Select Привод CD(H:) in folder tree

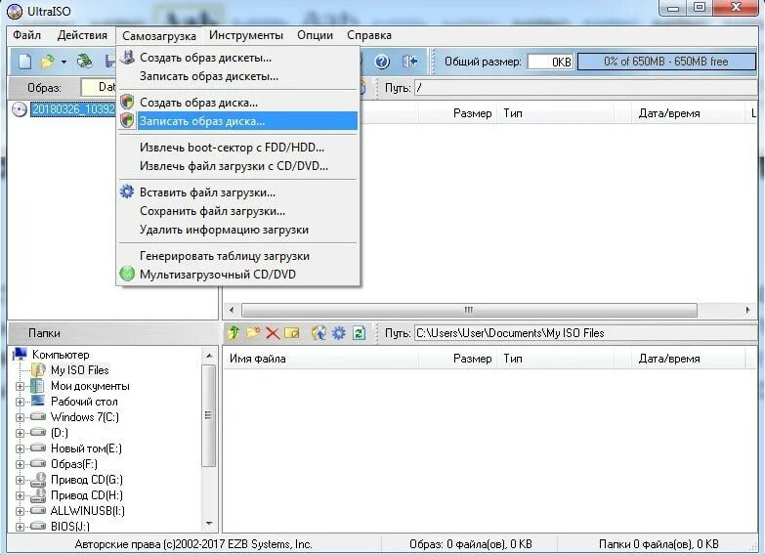click(x=86, y=495)
